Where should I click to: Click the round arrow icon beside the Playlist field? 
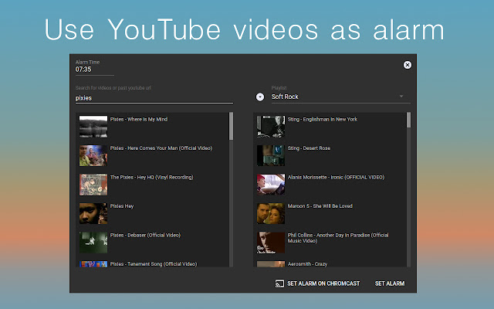click(x=260, y=97)
